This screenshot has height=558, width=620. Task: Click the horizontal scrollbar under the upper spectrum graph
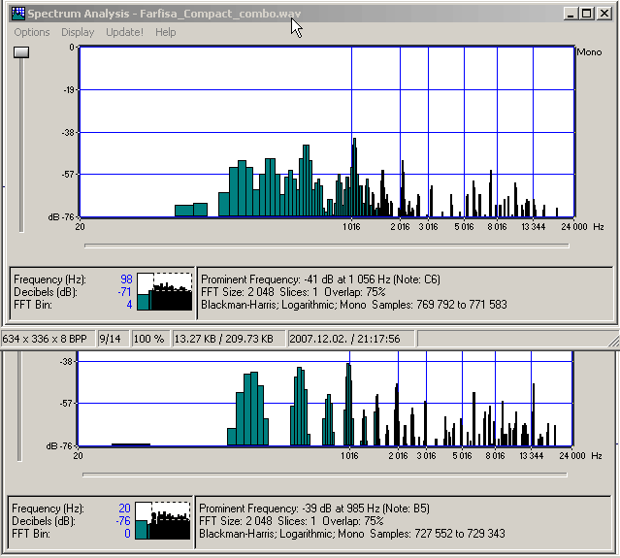click(x=327, y=246)
